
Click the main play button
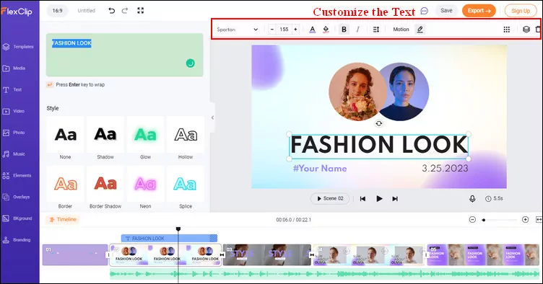tap(379, 199)
